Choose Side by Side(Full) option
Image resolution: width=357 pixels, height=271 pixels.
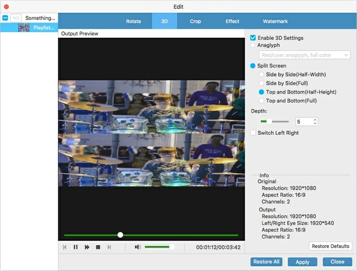(x=262, y=83)
